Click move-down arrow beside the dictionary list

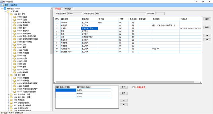pyautogui.click(x=123, y=105)
